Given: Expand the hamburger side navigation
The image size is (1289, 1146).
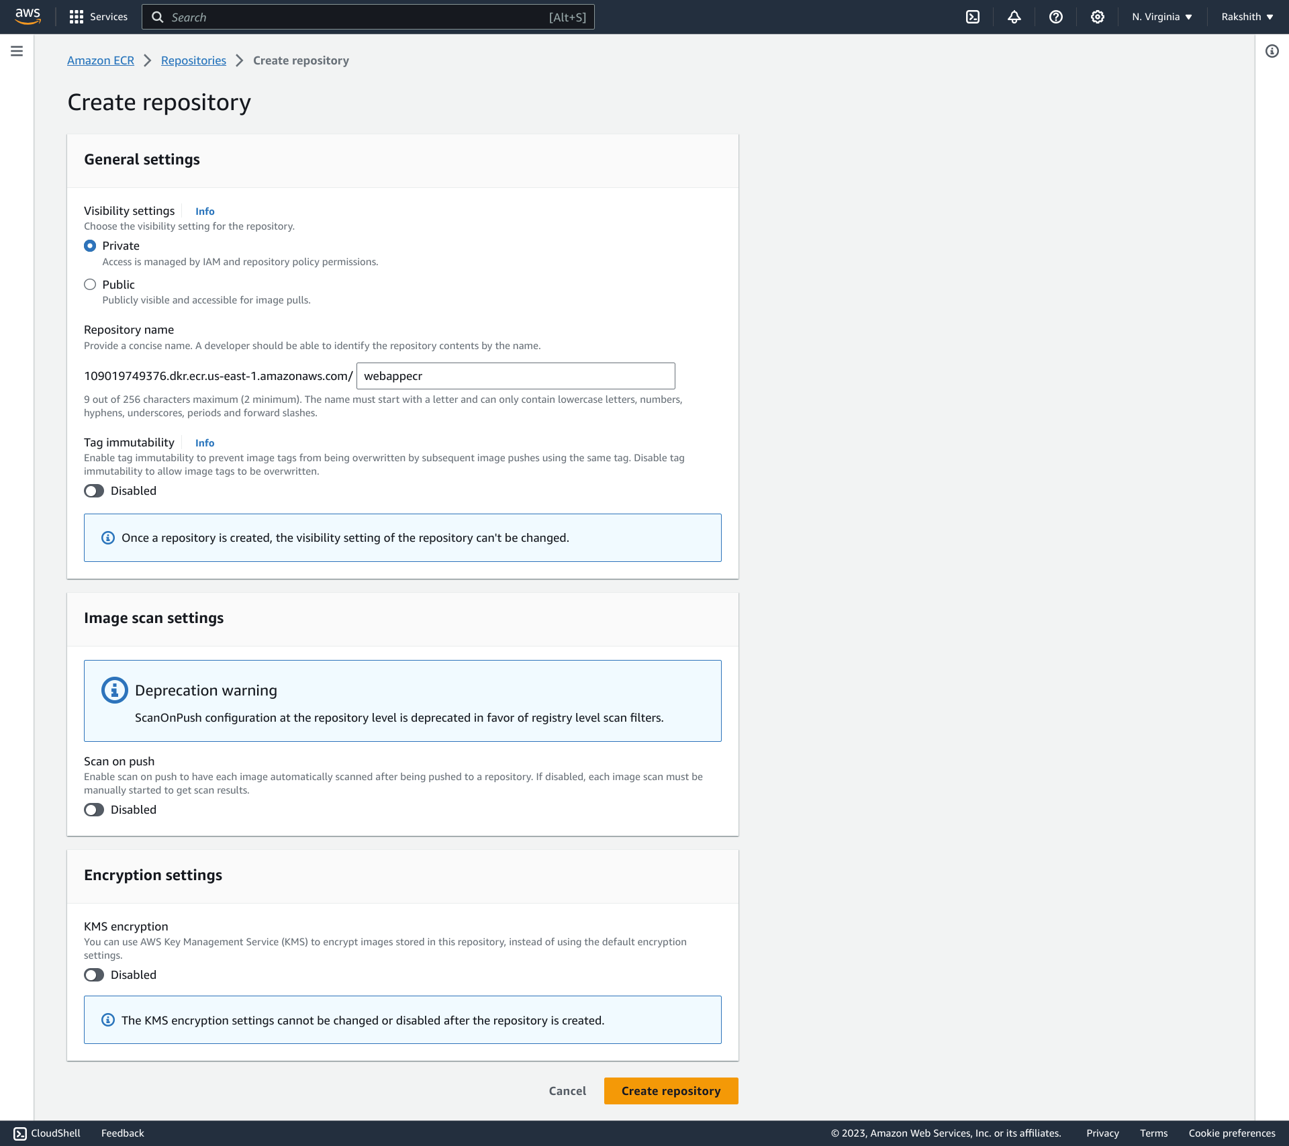Looking at the screenshot, I should pos(17,51).
